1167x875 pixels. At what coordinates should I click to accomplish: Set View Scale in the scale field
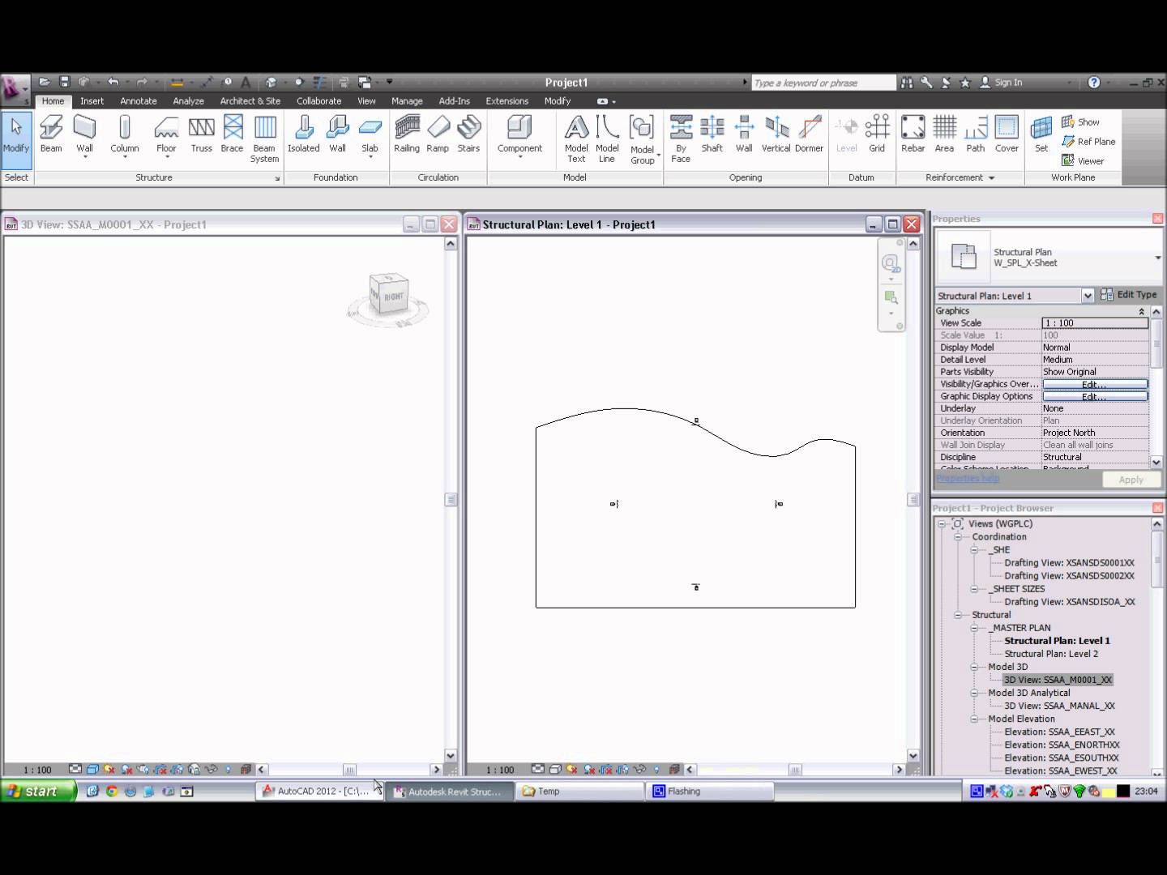[1094, 322]
